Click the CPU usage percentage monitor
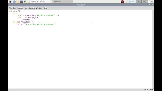 click(x=145, y=2)
